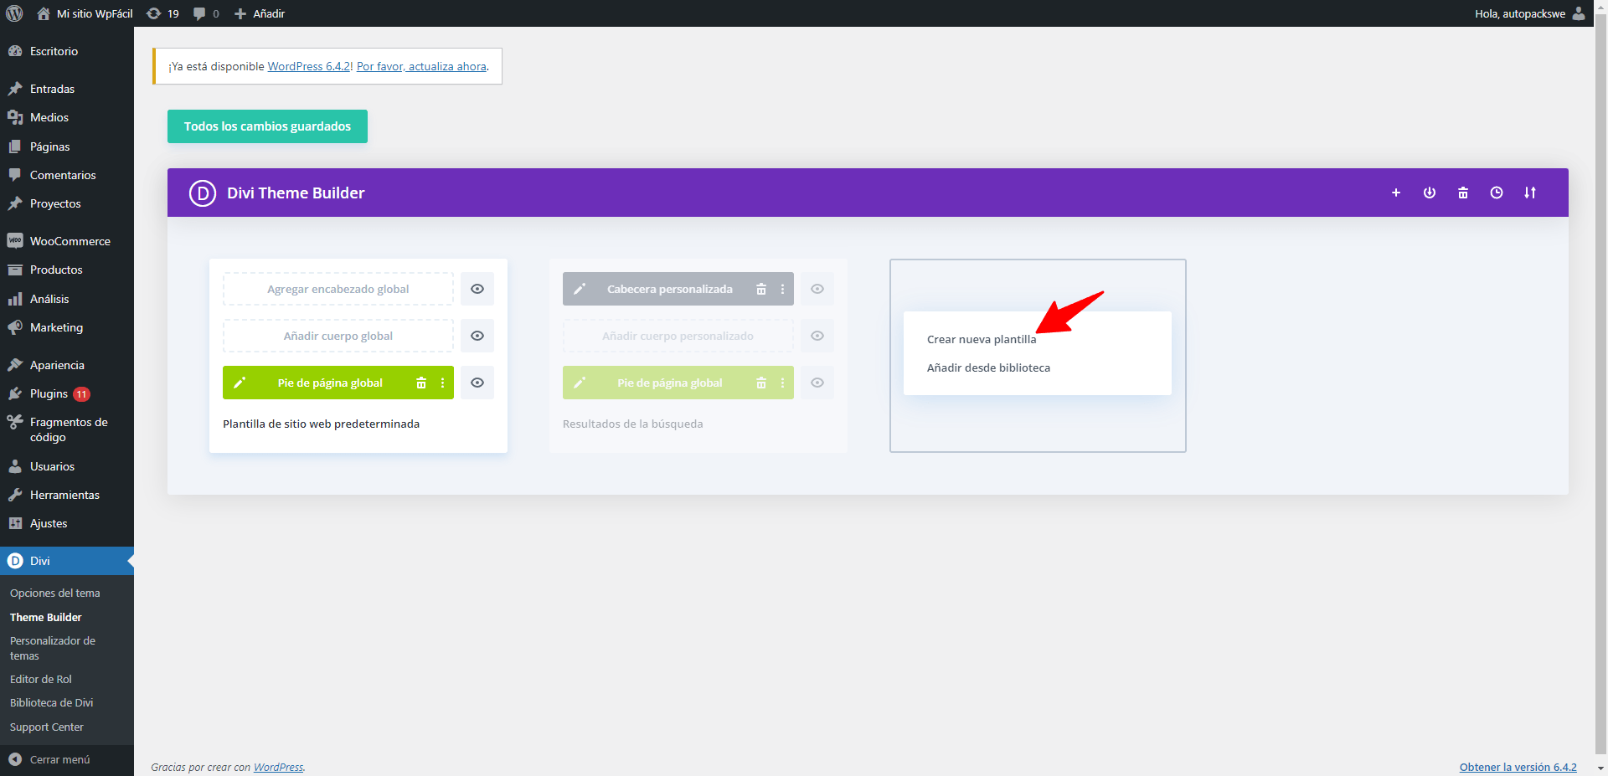Delete Cabecera personalizada with its trash icon
This screenshot has height=776, width=1608.
point(761,289)
